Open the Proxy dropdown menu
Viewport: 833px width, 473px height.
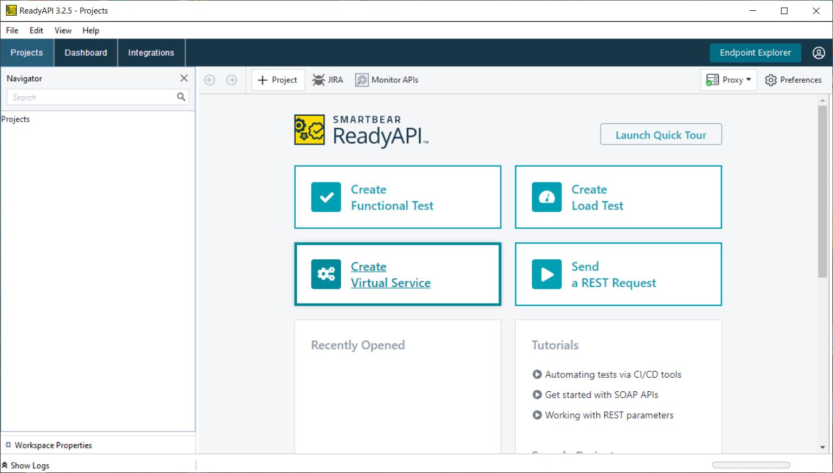[749, 80]
